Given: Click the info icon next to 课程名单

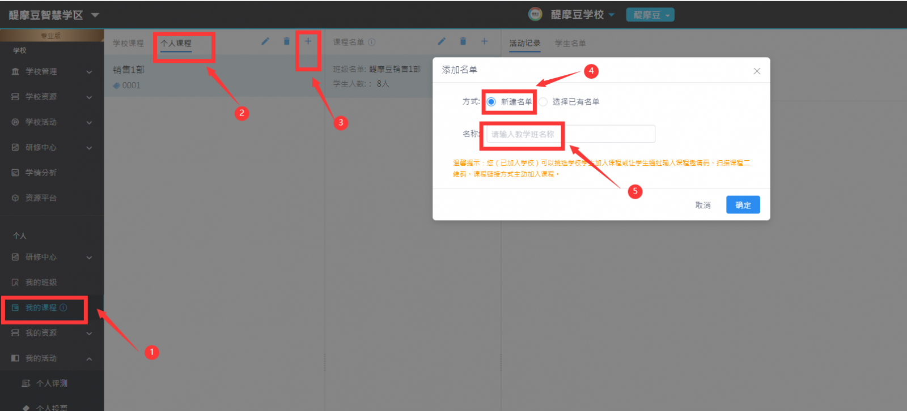Looking at the screenshot, I should point(372,42).
